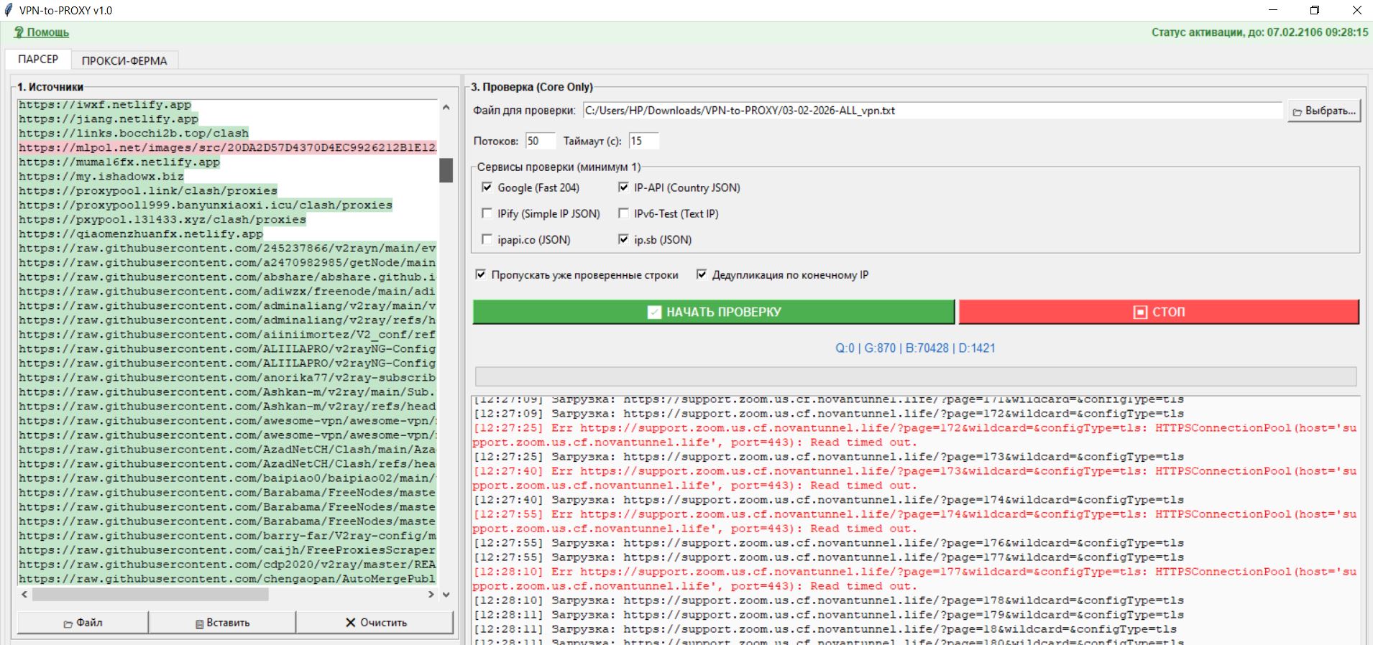Open the Помощь help link
The height and width of the screenshot is (645, 1373).
coord(42,32)
